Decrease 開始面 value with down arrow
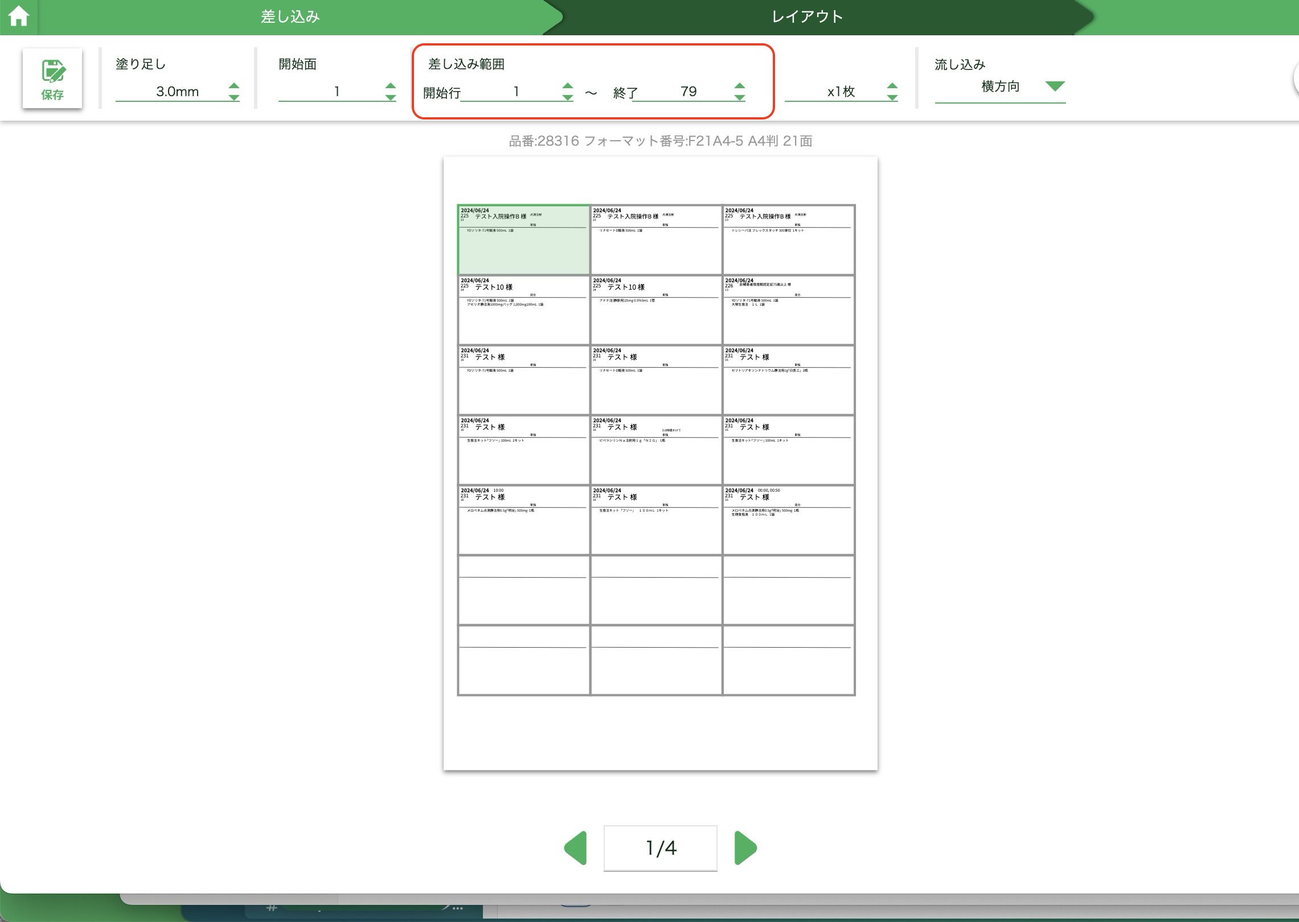This screenshot has height=922, width=1299. point(390,98)
